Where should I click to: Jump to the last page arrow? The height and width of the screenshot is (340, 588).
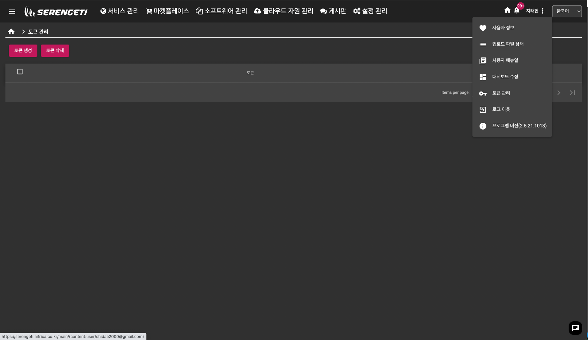tap(572, 92)
